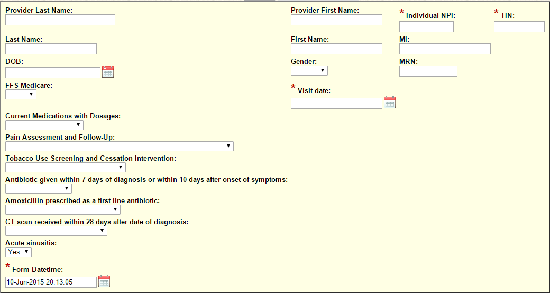Select the MRN input field
The width and height of the screenshot is (550, 293).
click(428, 71)
